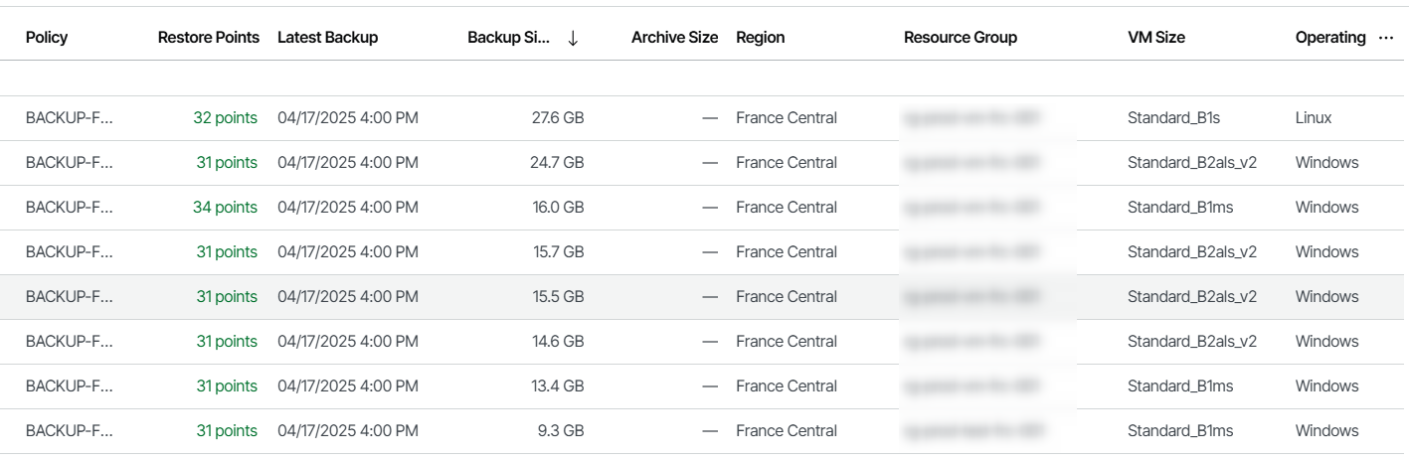
Task: Click the Backup Size column header text
Action: 508,38
